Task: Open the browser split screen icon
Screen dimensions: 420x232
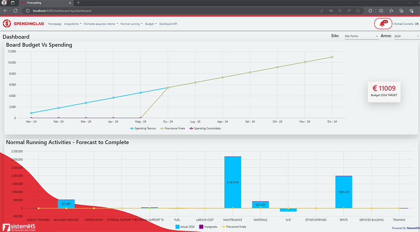Action: 381,11
